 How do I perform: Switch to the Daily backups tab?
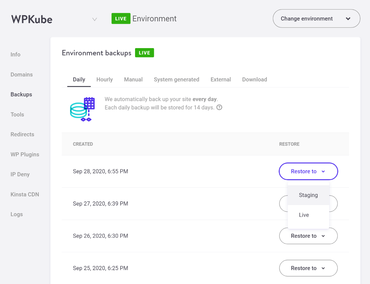[79, 80]
